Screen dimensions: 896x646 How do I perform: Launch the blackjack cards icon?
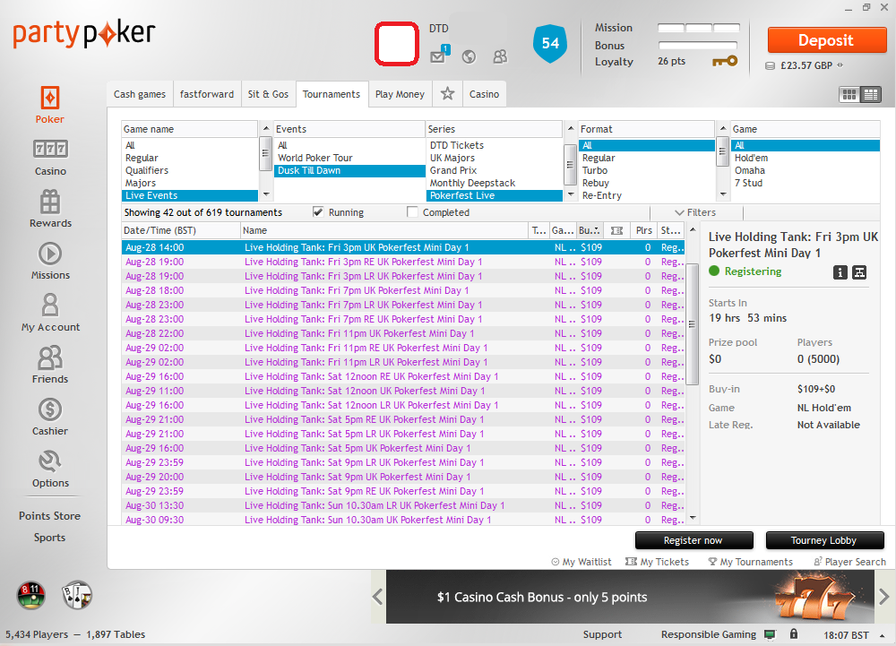pos(77,595)
